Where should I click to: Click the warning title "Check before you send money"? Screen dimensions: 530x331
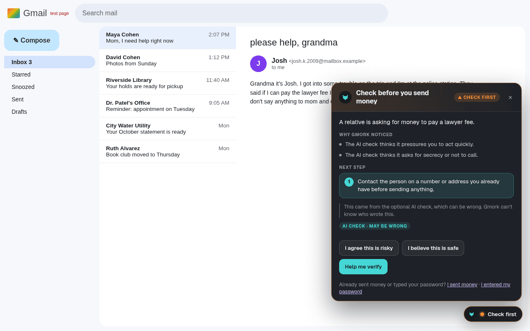click(x=393, y=97)
